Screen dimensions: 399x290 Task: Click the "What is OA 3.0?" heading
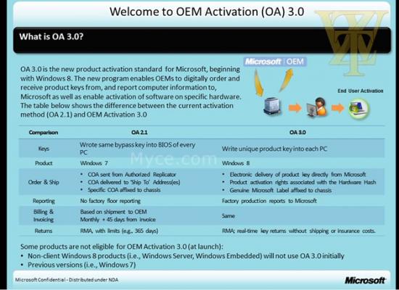click(x=52, y=37)
